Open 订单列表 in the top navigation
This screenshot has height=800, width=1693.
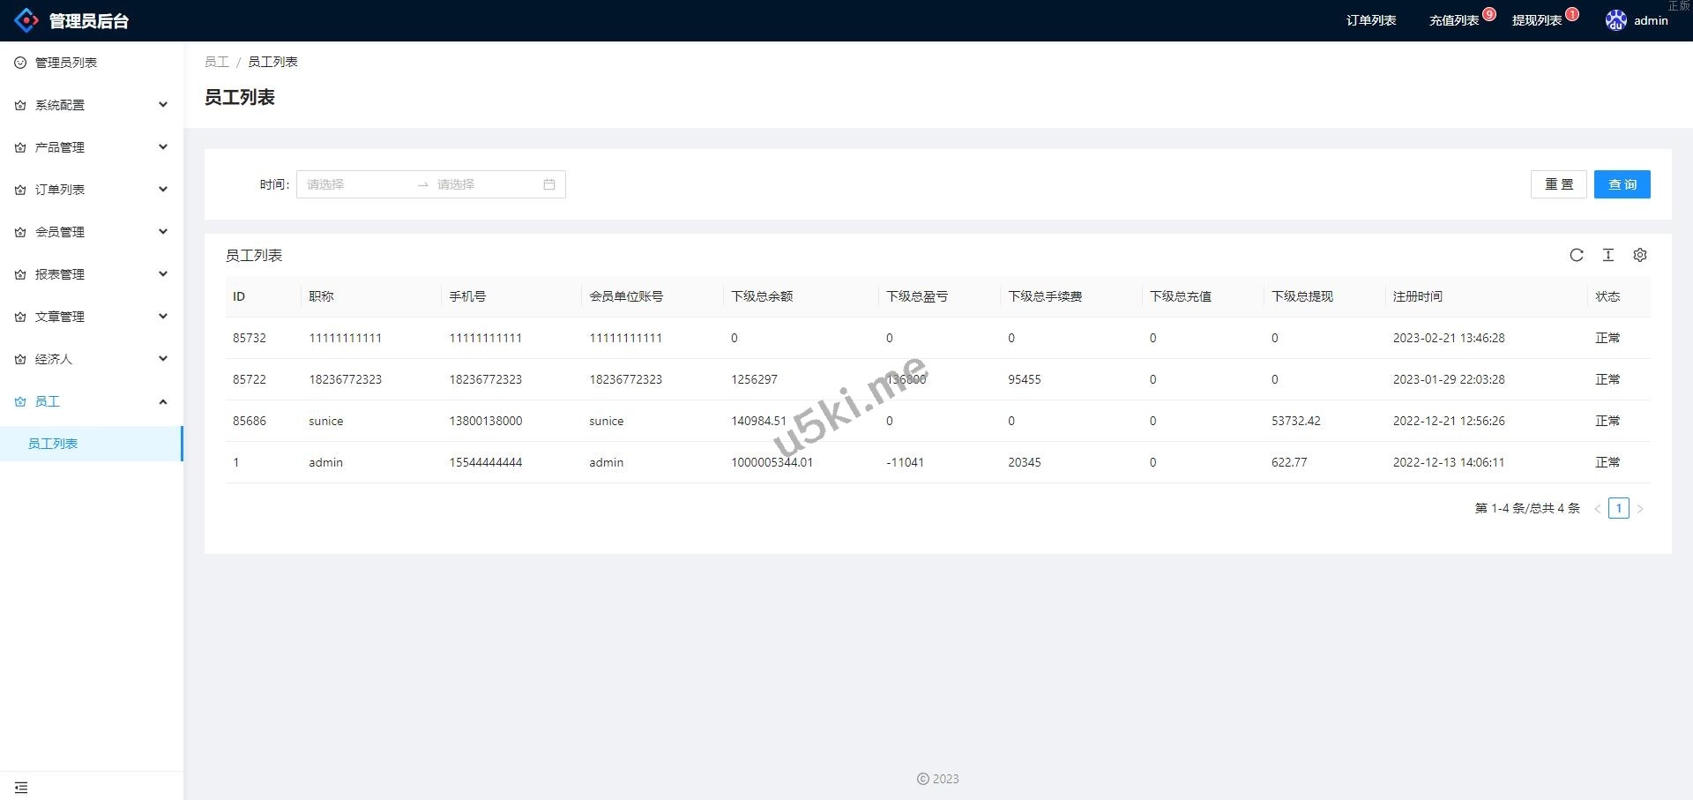point(1370,20)
